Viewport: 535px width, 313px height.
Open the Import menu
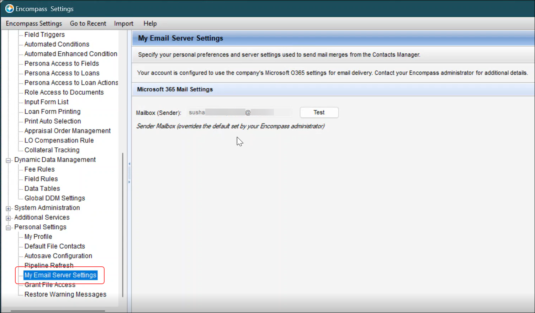(123, 24)
